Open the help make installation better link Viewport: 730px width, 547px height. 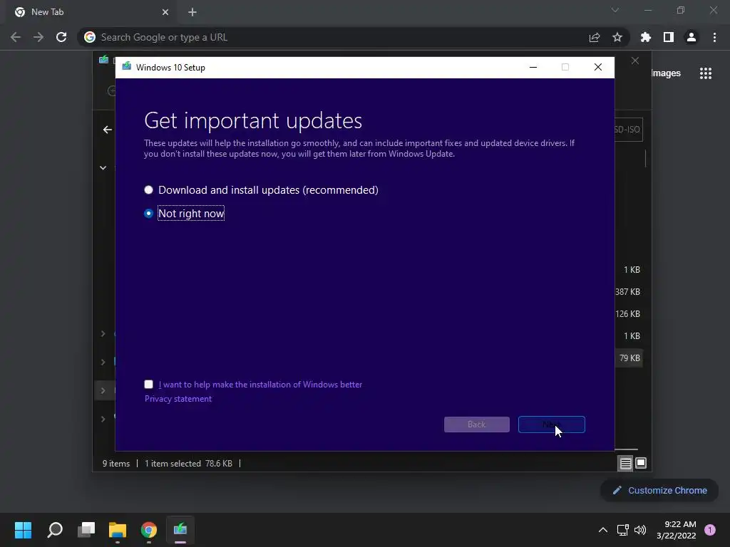(x=260, y=385)
